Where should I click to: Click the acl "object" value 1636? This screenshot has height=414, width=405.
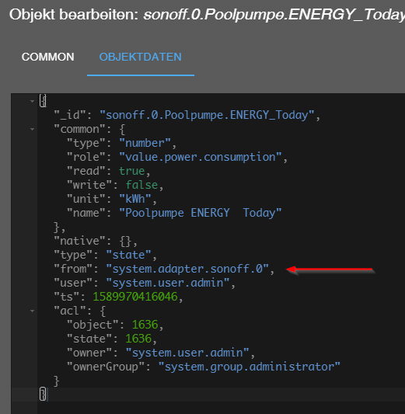[x=145, y=325]
